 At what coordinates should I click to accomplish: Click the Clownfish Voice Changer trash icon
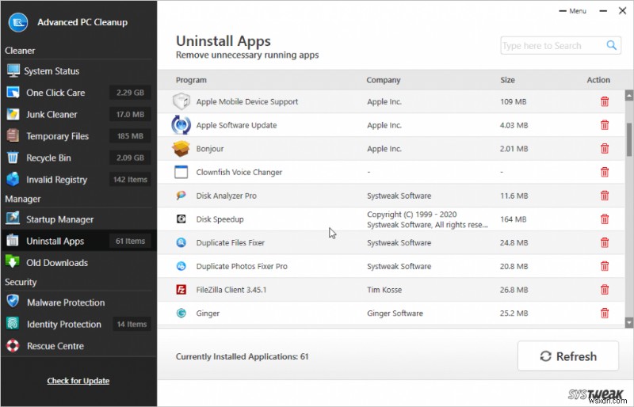point(605,172)
